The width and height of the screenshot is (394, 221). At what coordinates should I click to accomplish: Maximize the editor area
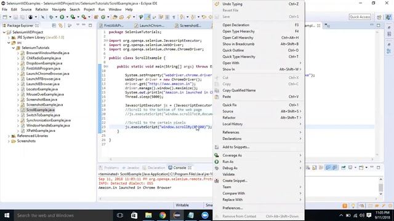(x=379, y=25)
